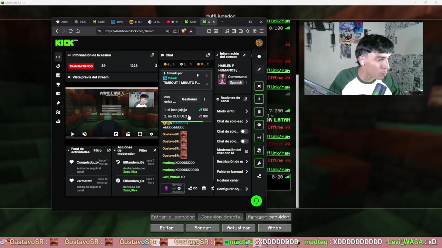442x248 pixels.
Task: Toggle the second Chat de solo switch
Action: pos(244,141)
